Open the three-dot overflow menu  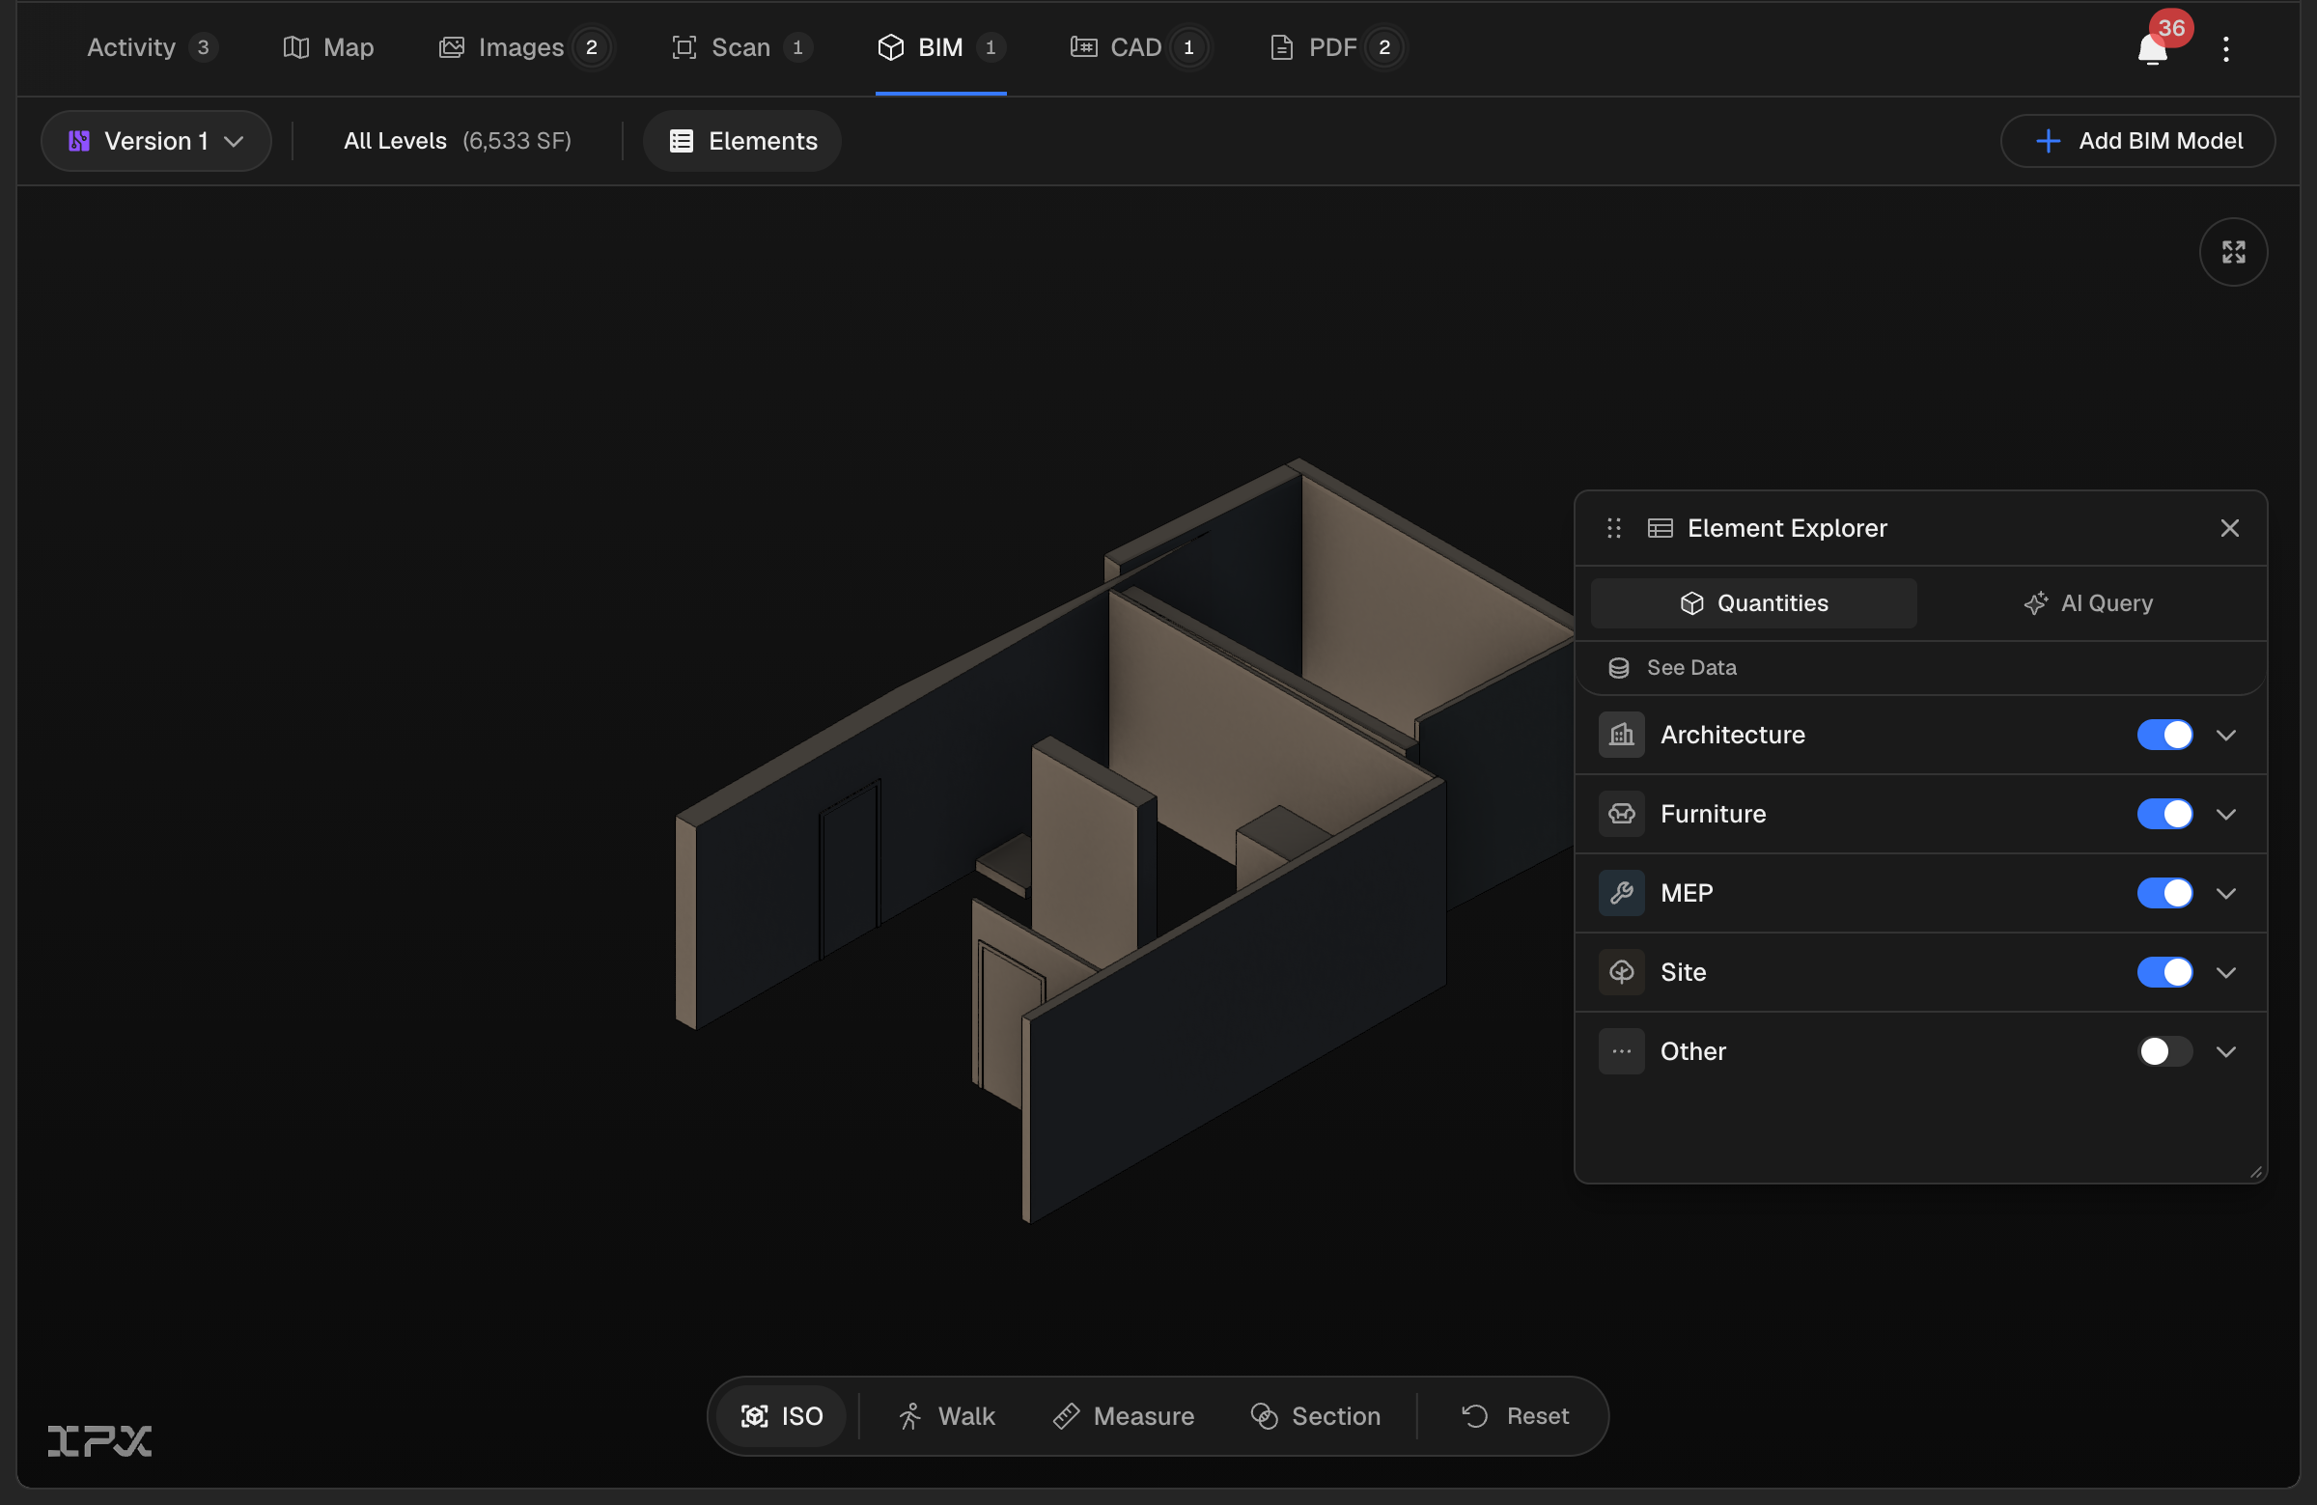tap(2225, 48)
